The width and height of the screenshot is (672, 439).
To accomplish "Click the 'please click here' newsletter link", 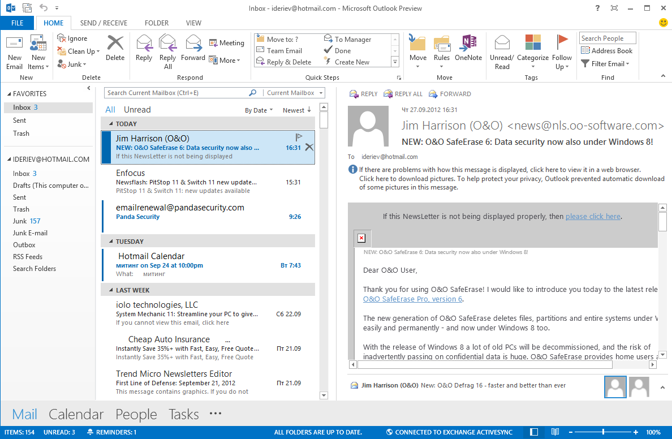I will (x=593, y=217).
